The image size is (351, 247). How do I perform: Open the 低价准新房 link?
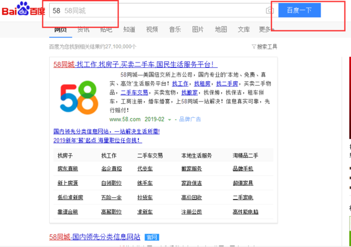click(70, 197)
